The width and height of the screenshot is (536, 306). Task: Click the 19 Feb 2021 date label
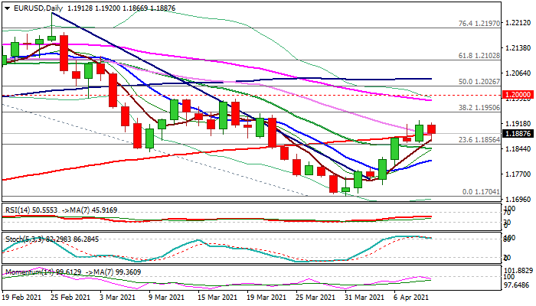(x=23, y=296)
